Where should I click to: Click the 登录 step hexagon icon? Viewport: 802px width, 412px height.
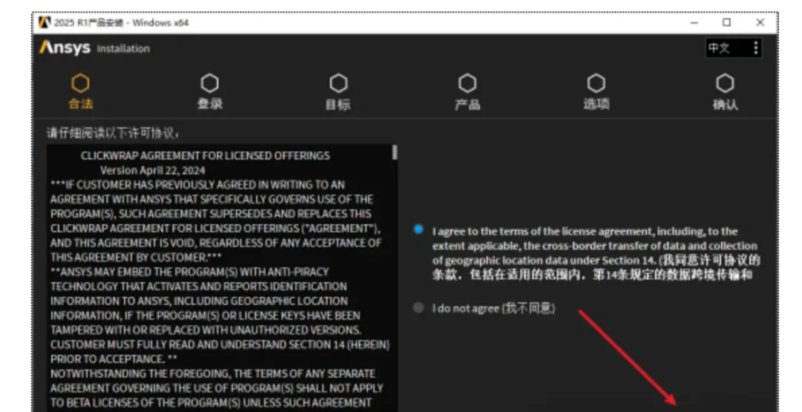pos(209,83)
